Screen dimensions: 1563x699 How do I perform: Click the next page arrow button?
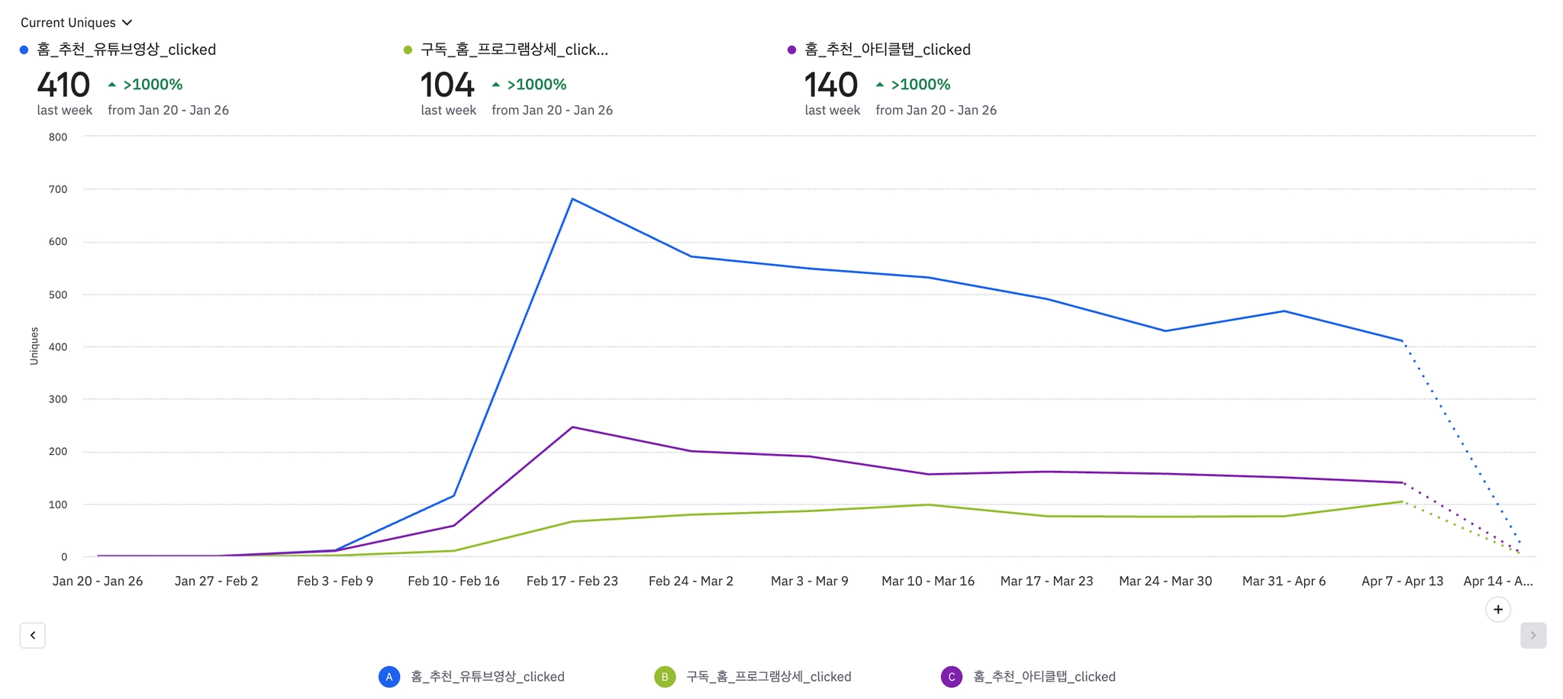pos(1532,635)
